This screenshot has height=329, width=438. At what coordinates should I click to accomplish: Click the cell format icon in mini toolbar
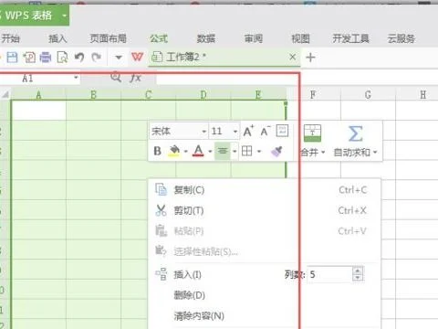pyautogui.click(x=282, y=131)
